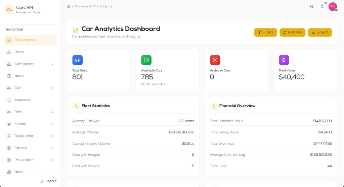Click the $40,400 Total Value figure
The width and height of the screenshot is (344, 187).
pyautogui.click(x=292, y=77)
